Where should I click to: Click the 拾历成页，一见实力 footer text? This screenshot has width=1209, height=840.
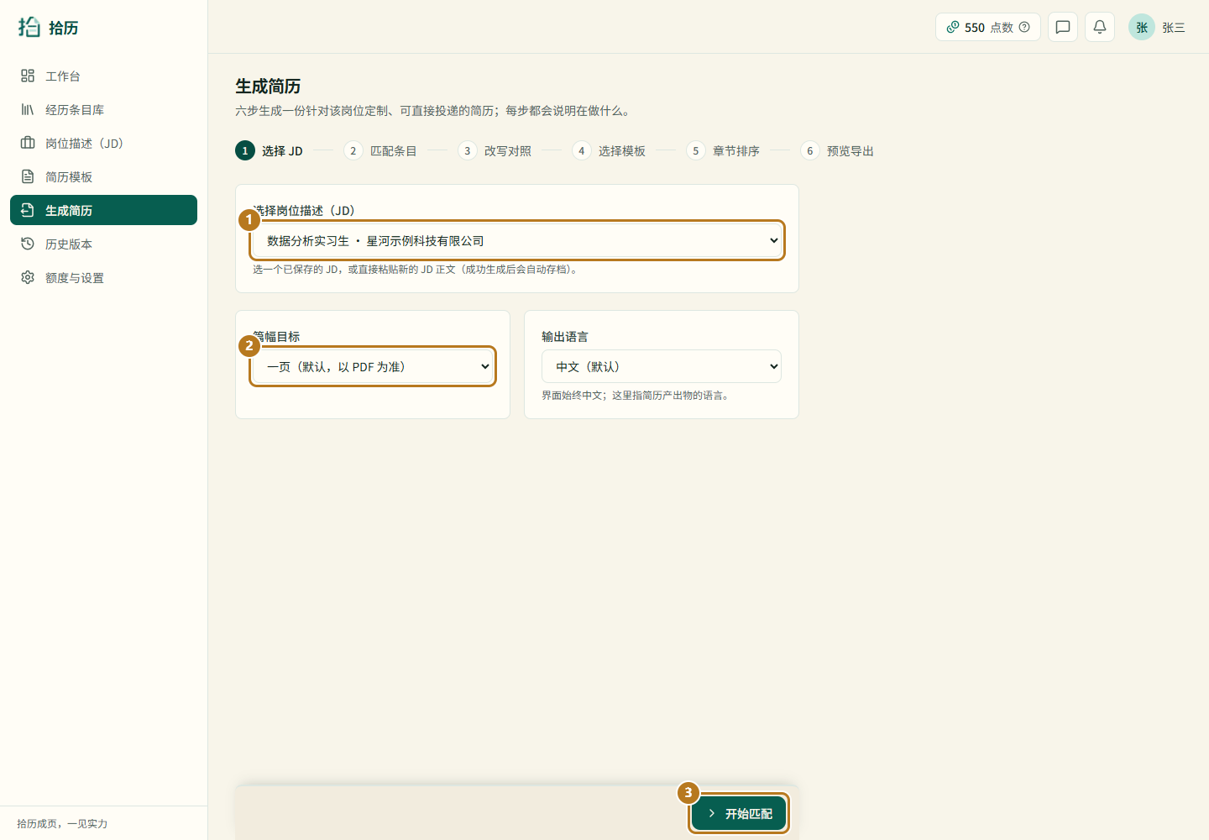click(x=62, y=823)
